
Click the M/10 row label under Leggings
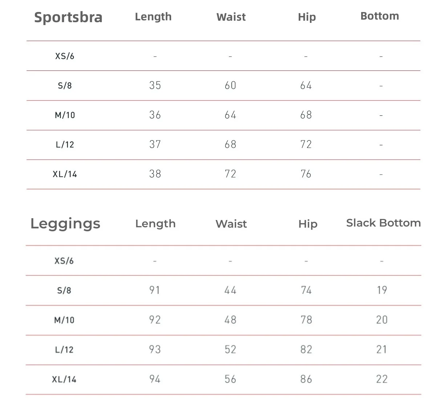[64, 320]
